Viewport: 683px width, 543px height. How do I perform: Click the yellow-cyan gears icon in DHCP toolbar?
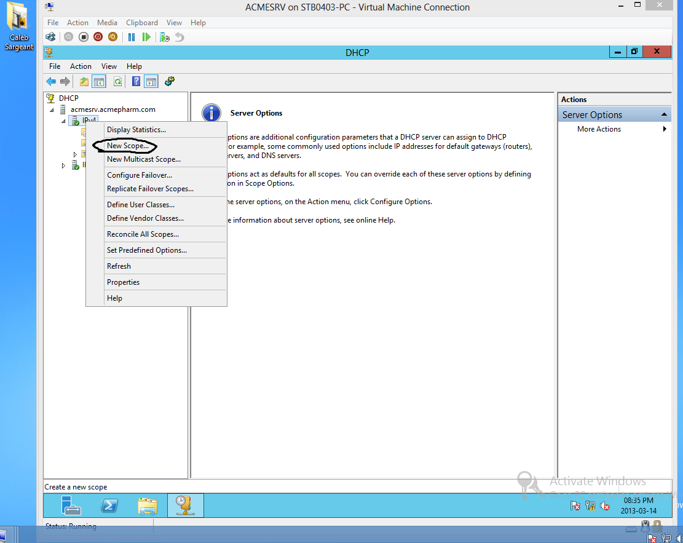pos(170,82)
